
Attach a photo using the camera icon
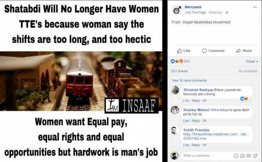pyautogui.click(x=242, y=155)
